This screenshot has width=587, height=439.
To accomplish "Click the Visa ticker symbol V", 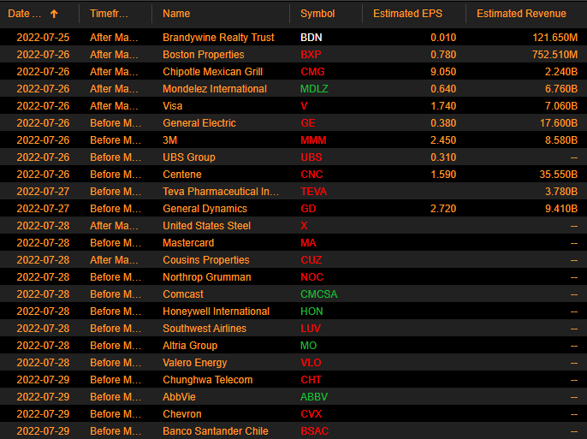I will pyautogui.click(x=304, y=106).
